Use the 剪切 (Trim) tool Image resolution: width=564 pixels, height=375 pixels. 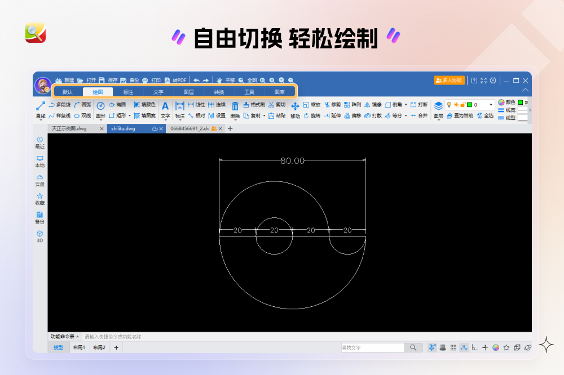[277, 104]
